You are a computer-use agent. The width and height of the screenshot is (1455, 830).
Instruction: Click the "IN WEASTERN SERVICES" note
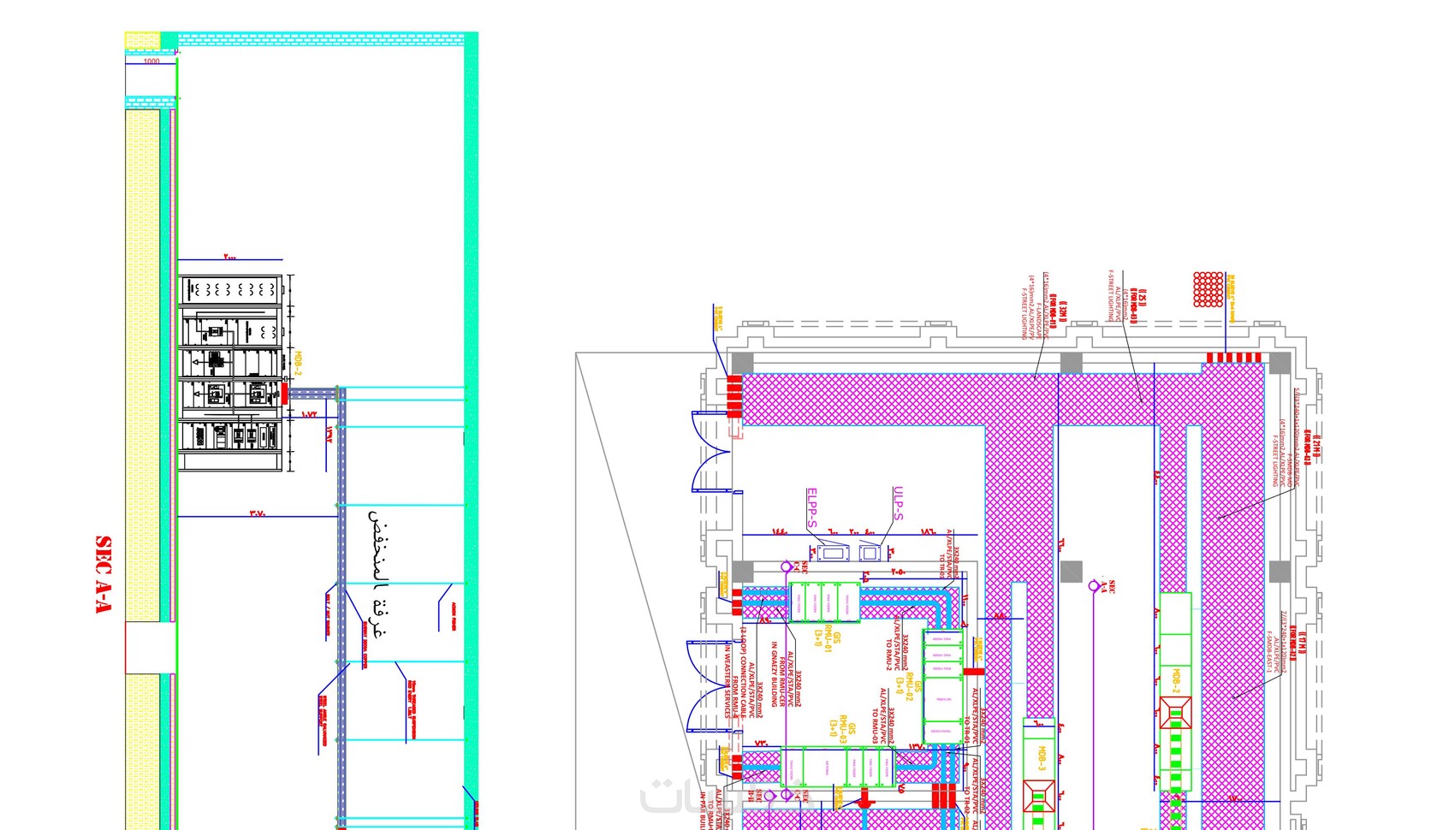tap(727, 681)
